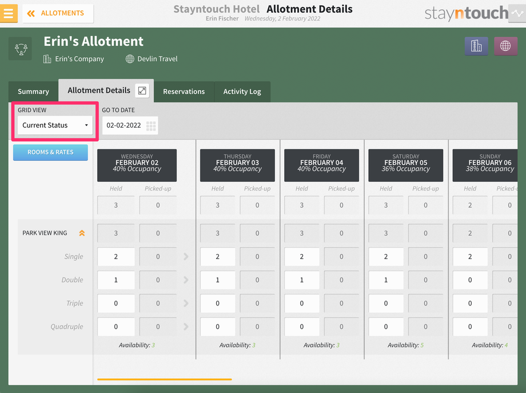Edit Double held field for February 06
This screenshot has height=393, width=526.
point(470,280)
